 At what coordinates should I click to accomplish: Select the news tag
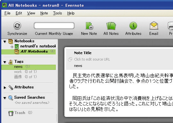[29, 67]
